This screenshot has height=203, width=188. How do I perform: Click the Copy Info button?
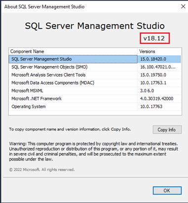pos(167,130)
